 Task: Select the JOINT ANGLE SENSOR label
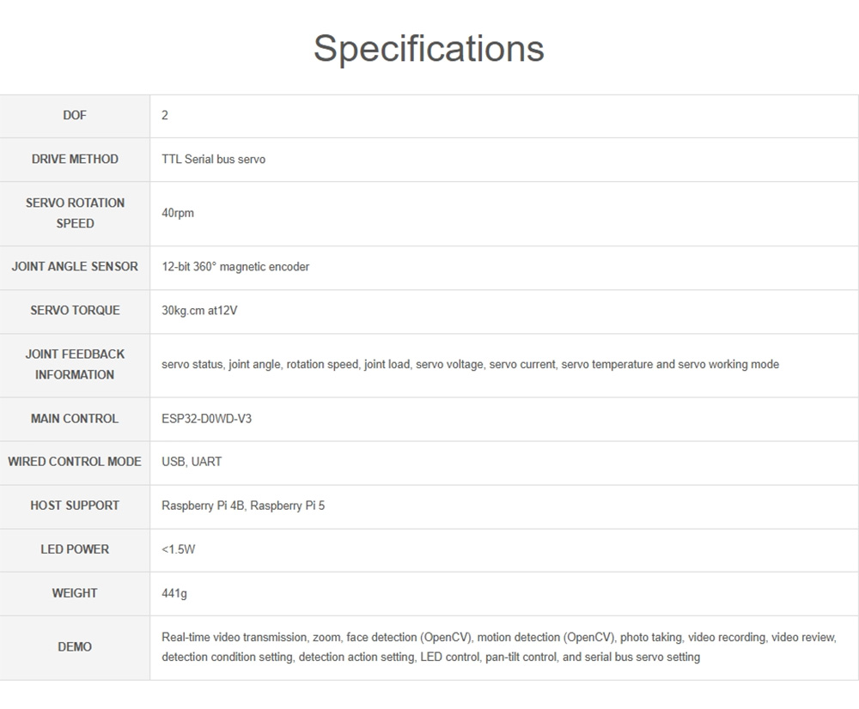75,267
